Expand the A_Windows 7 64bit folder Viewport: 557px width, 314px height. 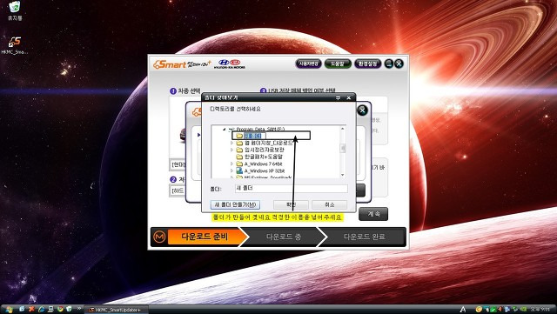pos(232,164)
